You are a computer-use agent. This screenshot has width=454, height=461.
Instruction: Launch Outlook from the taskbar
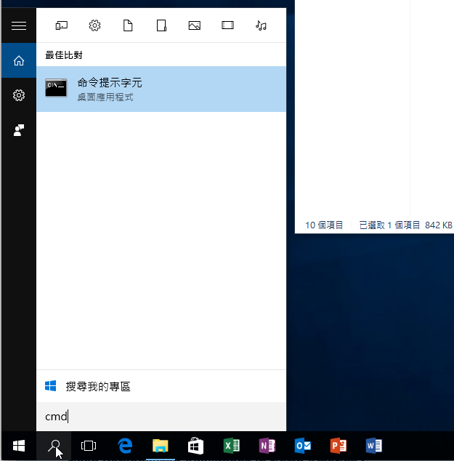pos(302,446)
